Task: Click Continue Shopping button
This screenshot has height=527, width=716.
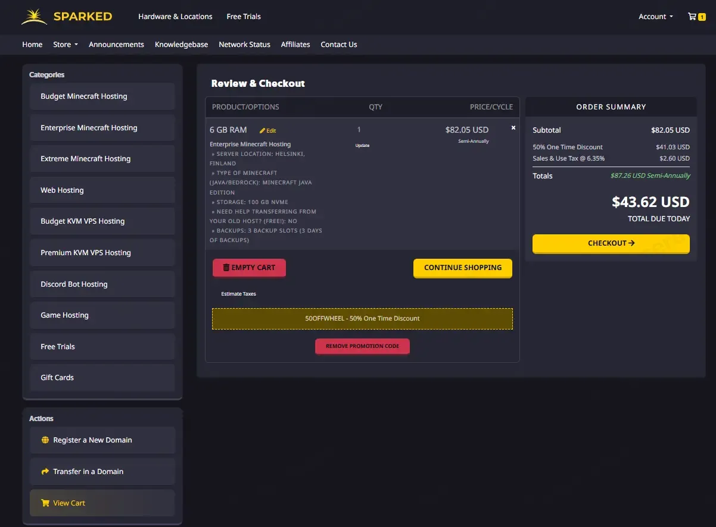Action: point(463,268)
